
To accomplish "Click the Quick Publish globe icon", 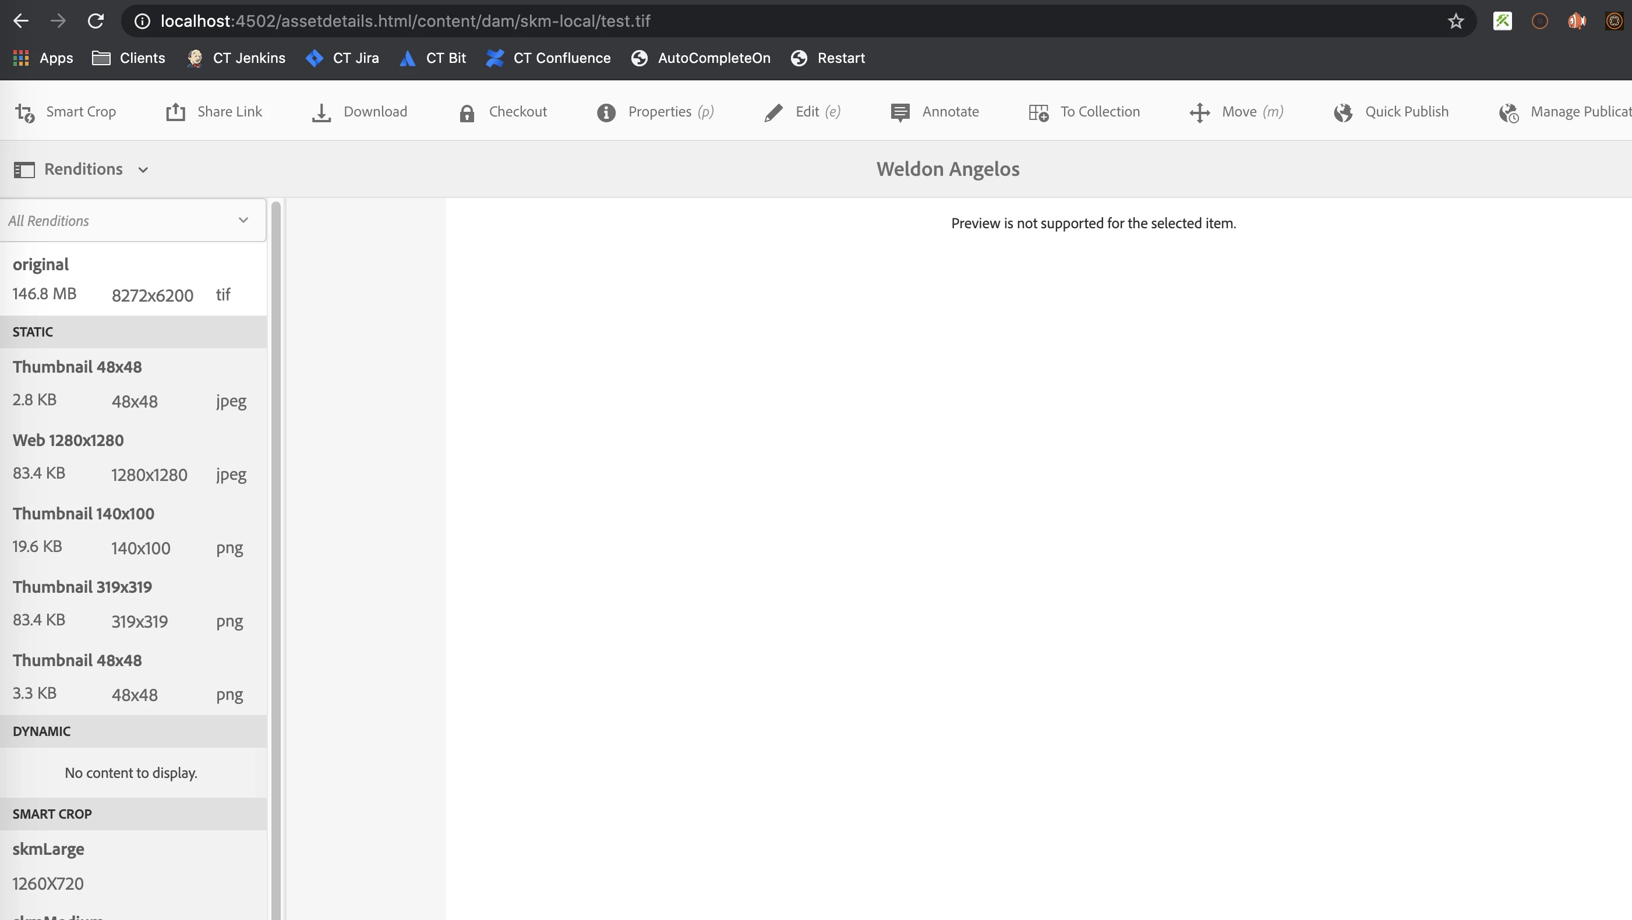I will pyautogui.click(x=1343, y=113).
